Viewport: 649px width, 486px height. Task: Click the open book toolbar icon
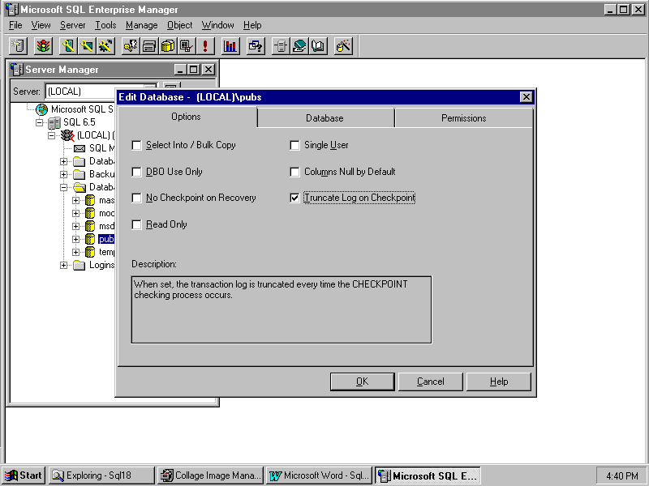[318, 46]
